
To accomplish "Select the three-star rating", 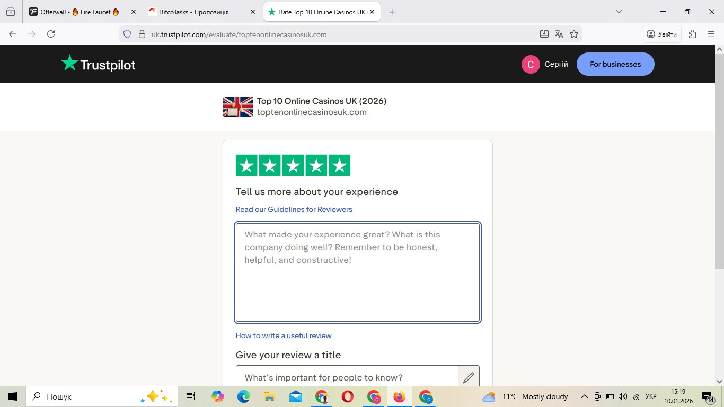I will pyautogui.click(x=293, y=165).
